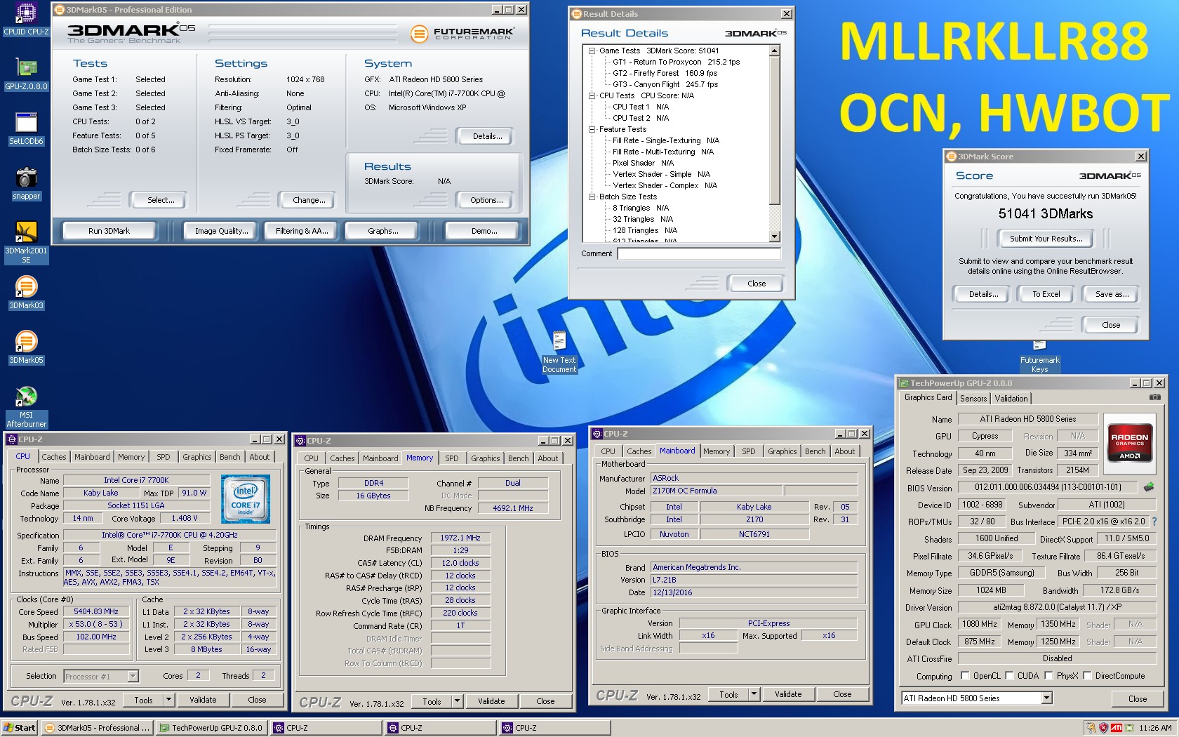The image size is (1179, 737).
Task: Open the Processor #1 selection dropdown
Action: [x=133, y=677]
